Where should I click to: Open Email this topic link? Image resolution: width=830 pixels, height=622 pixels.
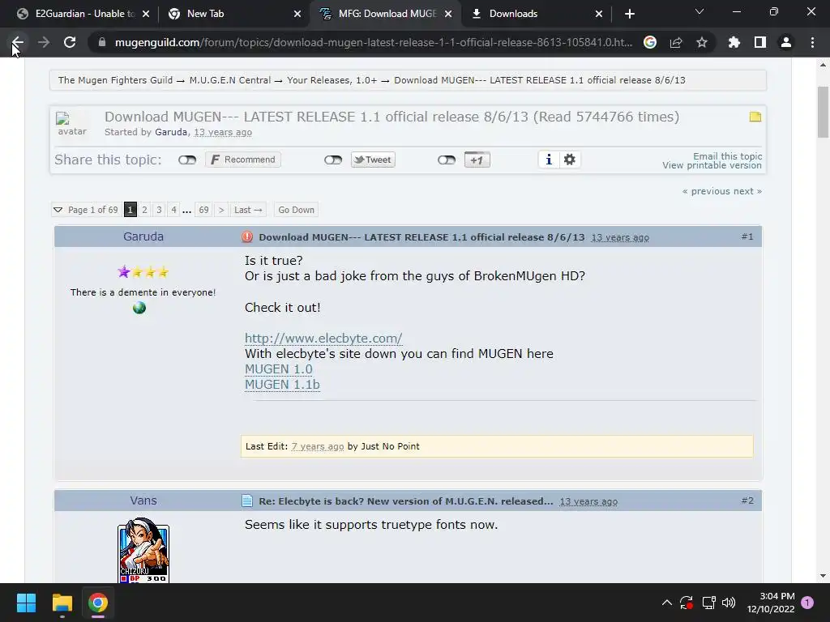[727, 156]
